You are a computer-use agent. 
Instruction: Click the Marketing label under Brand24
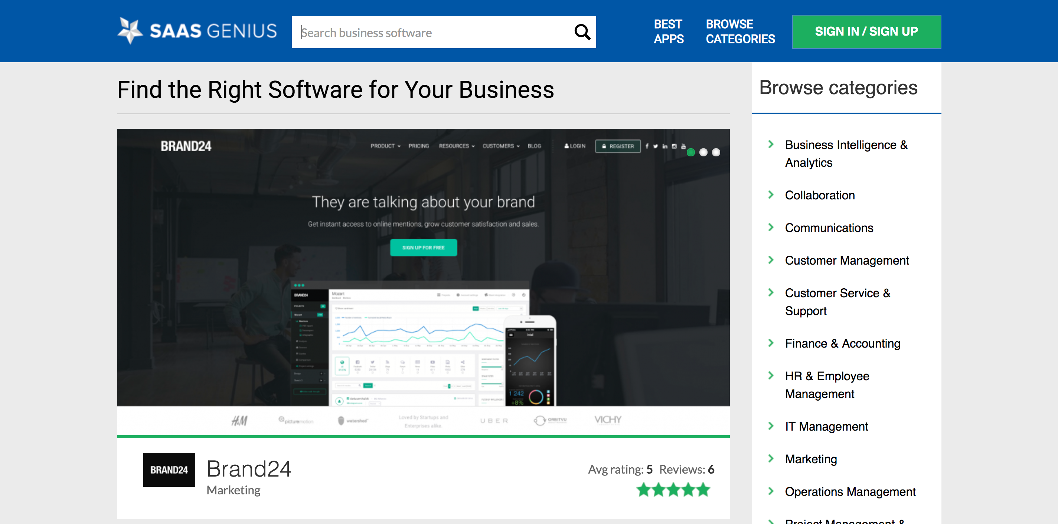[x=233, y=490]
